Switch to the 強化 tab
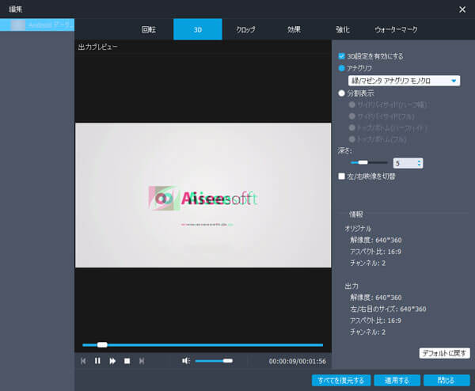 pos(343,29)
